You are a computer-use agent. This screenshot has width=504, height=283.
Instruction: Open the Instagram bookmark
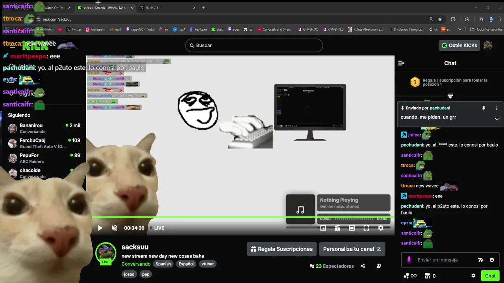[95, 29]
